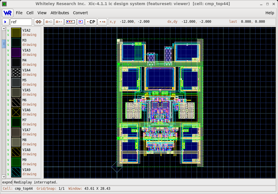The width and height of the screenshot is (278, 194).
Task: Click the 'Cell: cmp_top44' status entry
Action: pyautogui.click(x=18, y=189)
